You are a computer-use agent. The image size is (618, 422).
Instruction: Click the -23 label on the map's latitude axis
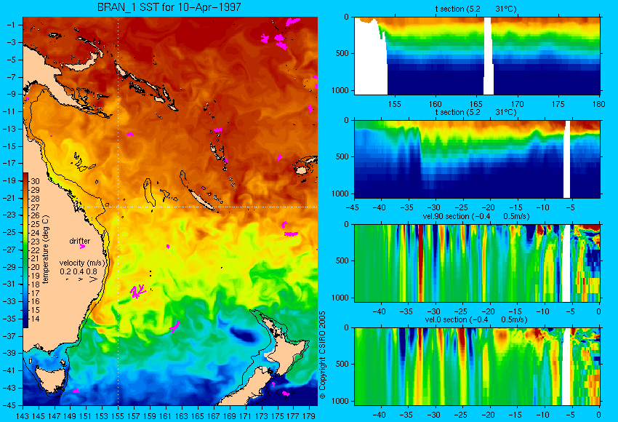point(9,215)
